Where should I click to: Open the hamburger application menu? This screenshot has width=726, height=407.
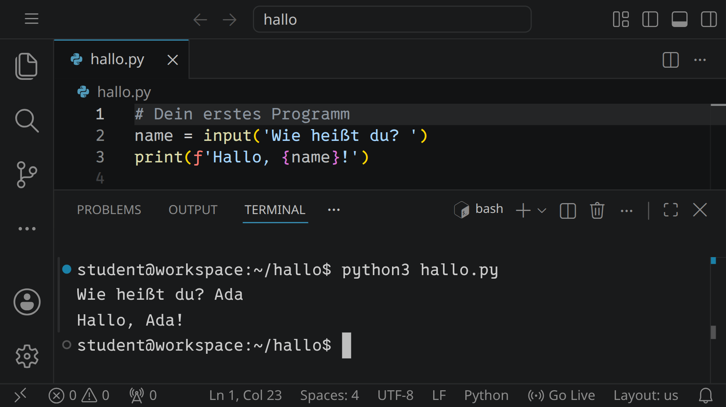pyautogui.click(x=31, y=19)
